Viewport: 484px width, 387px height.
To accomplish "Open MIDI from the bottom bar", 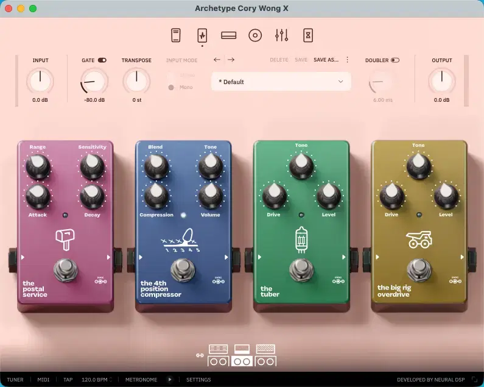I will tap(43, 380).
